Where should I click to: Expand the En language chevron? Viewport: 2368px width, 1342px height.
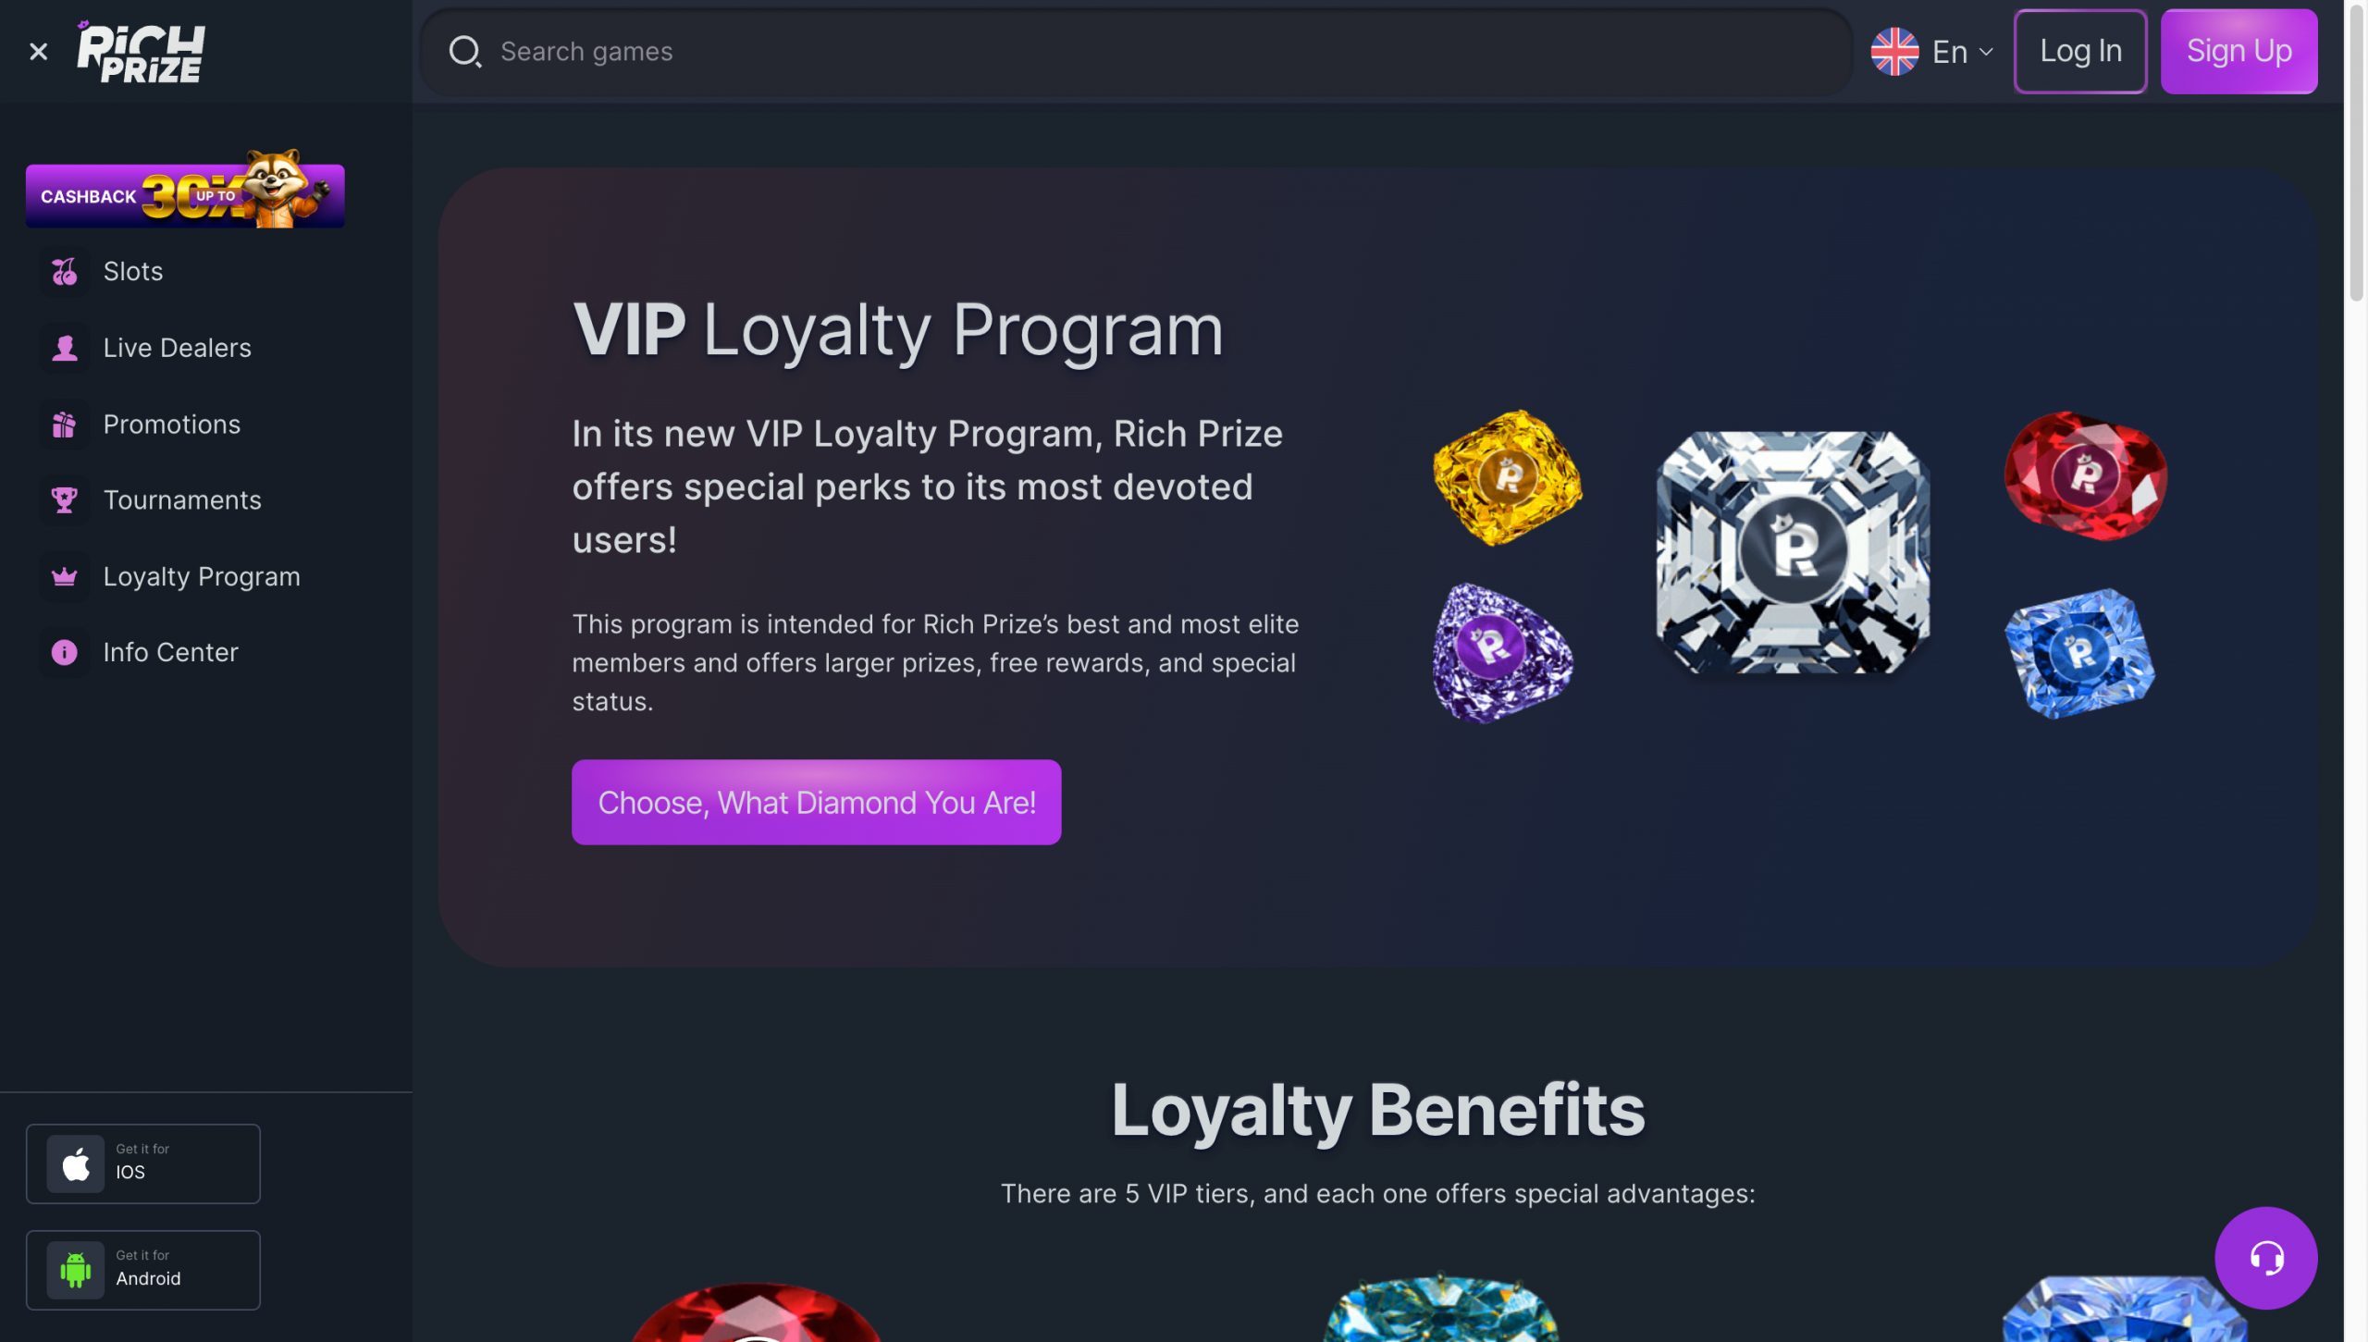1985,52
